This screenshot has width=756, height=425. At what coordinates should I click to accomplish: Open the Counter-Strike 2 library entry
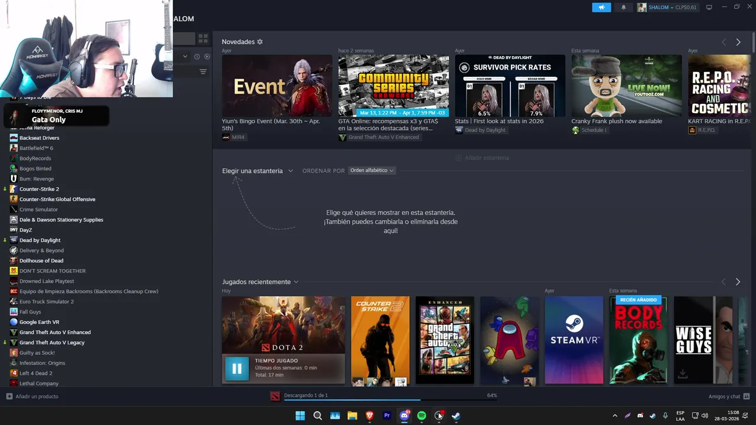(39, 189)
